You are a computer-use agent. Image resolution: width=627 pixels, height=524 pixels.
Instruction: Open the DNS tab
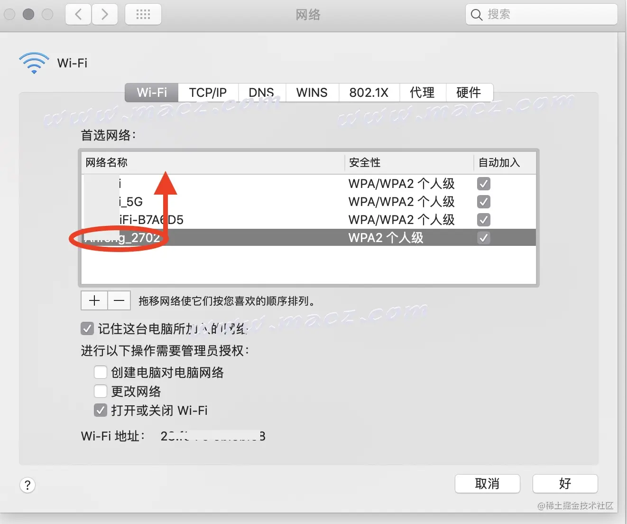(261, 93)
